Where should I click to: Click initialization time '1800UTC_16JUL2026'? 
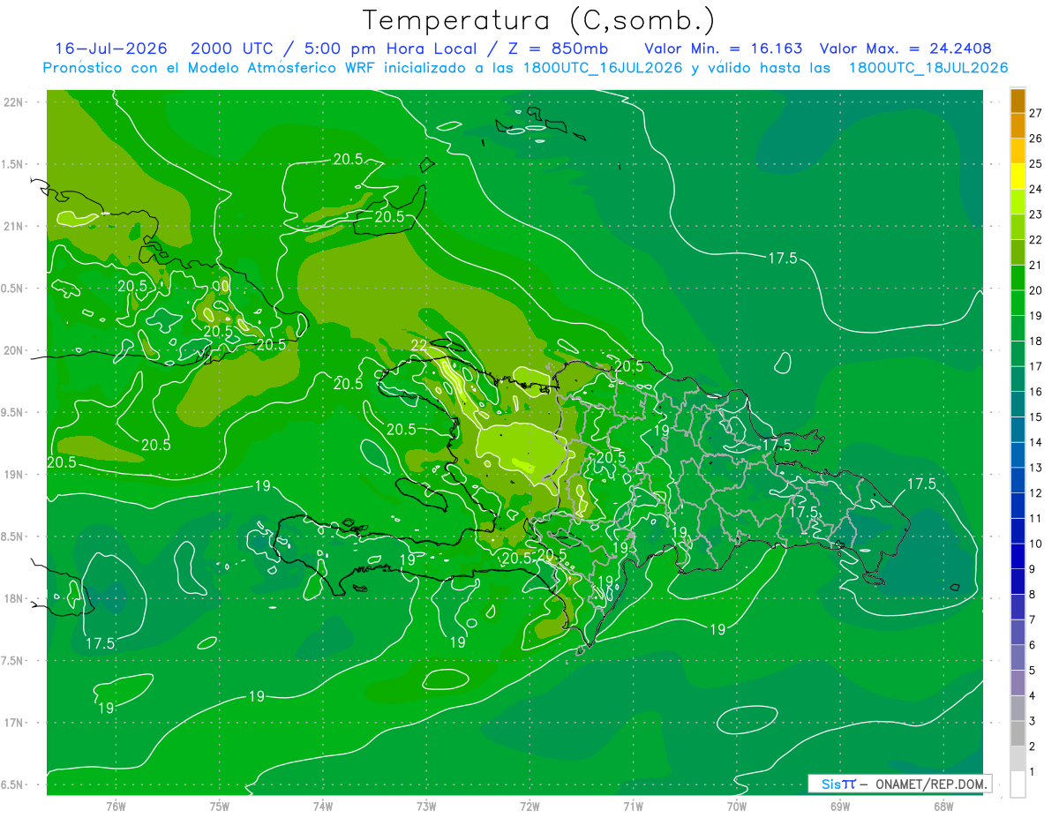click(603, 68)
